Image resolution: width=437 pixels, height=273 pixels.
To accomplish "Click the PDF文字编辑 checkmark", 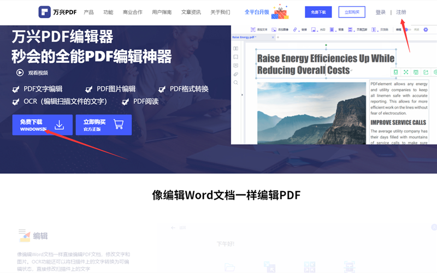I will (x=16, y=90).
